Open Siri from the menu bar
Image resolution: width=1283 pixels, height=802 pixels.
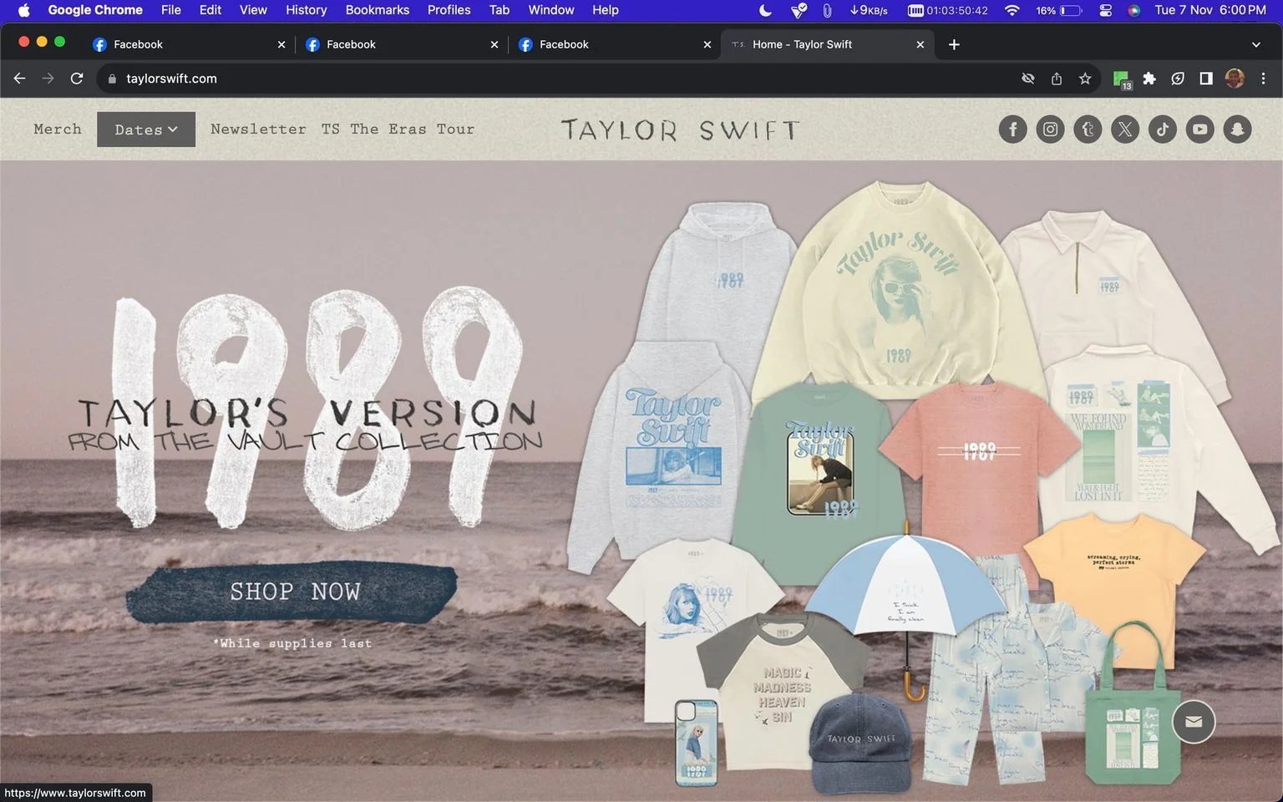pos(1134,10)
